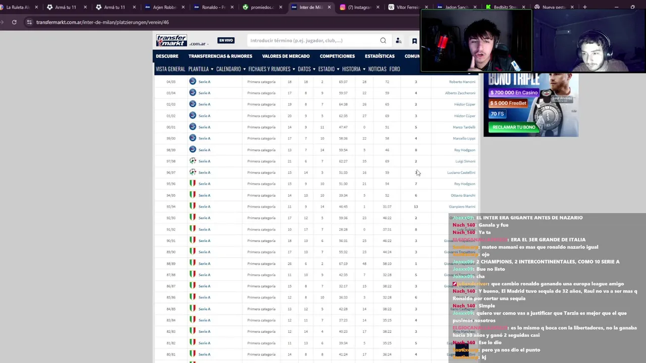Expand the PLANTILLA dropdown menu
This screenshot has width=646, height=363.
[x=201, y=69]
